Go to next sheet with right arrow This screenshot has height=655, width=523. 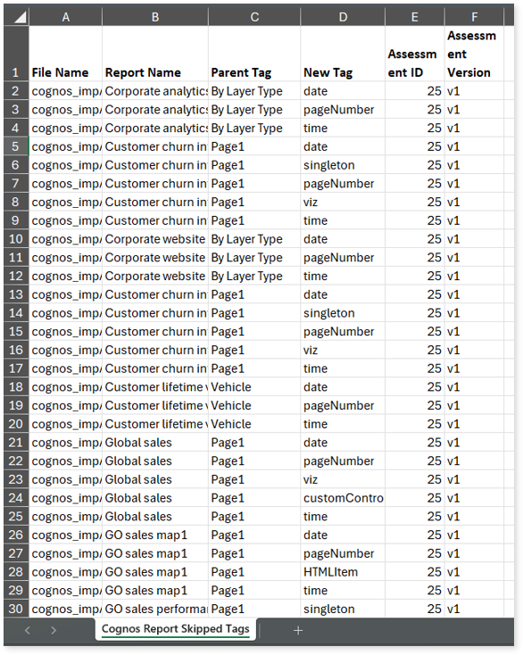coord(54,630)
